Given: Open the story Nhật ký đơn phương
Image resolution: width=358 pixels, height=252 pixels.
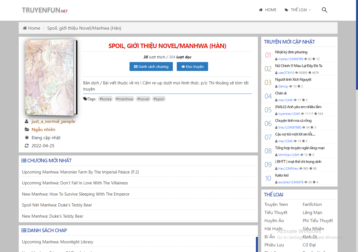Looking at the screenshot, I should pyautogui.click(x=291, y=52).
